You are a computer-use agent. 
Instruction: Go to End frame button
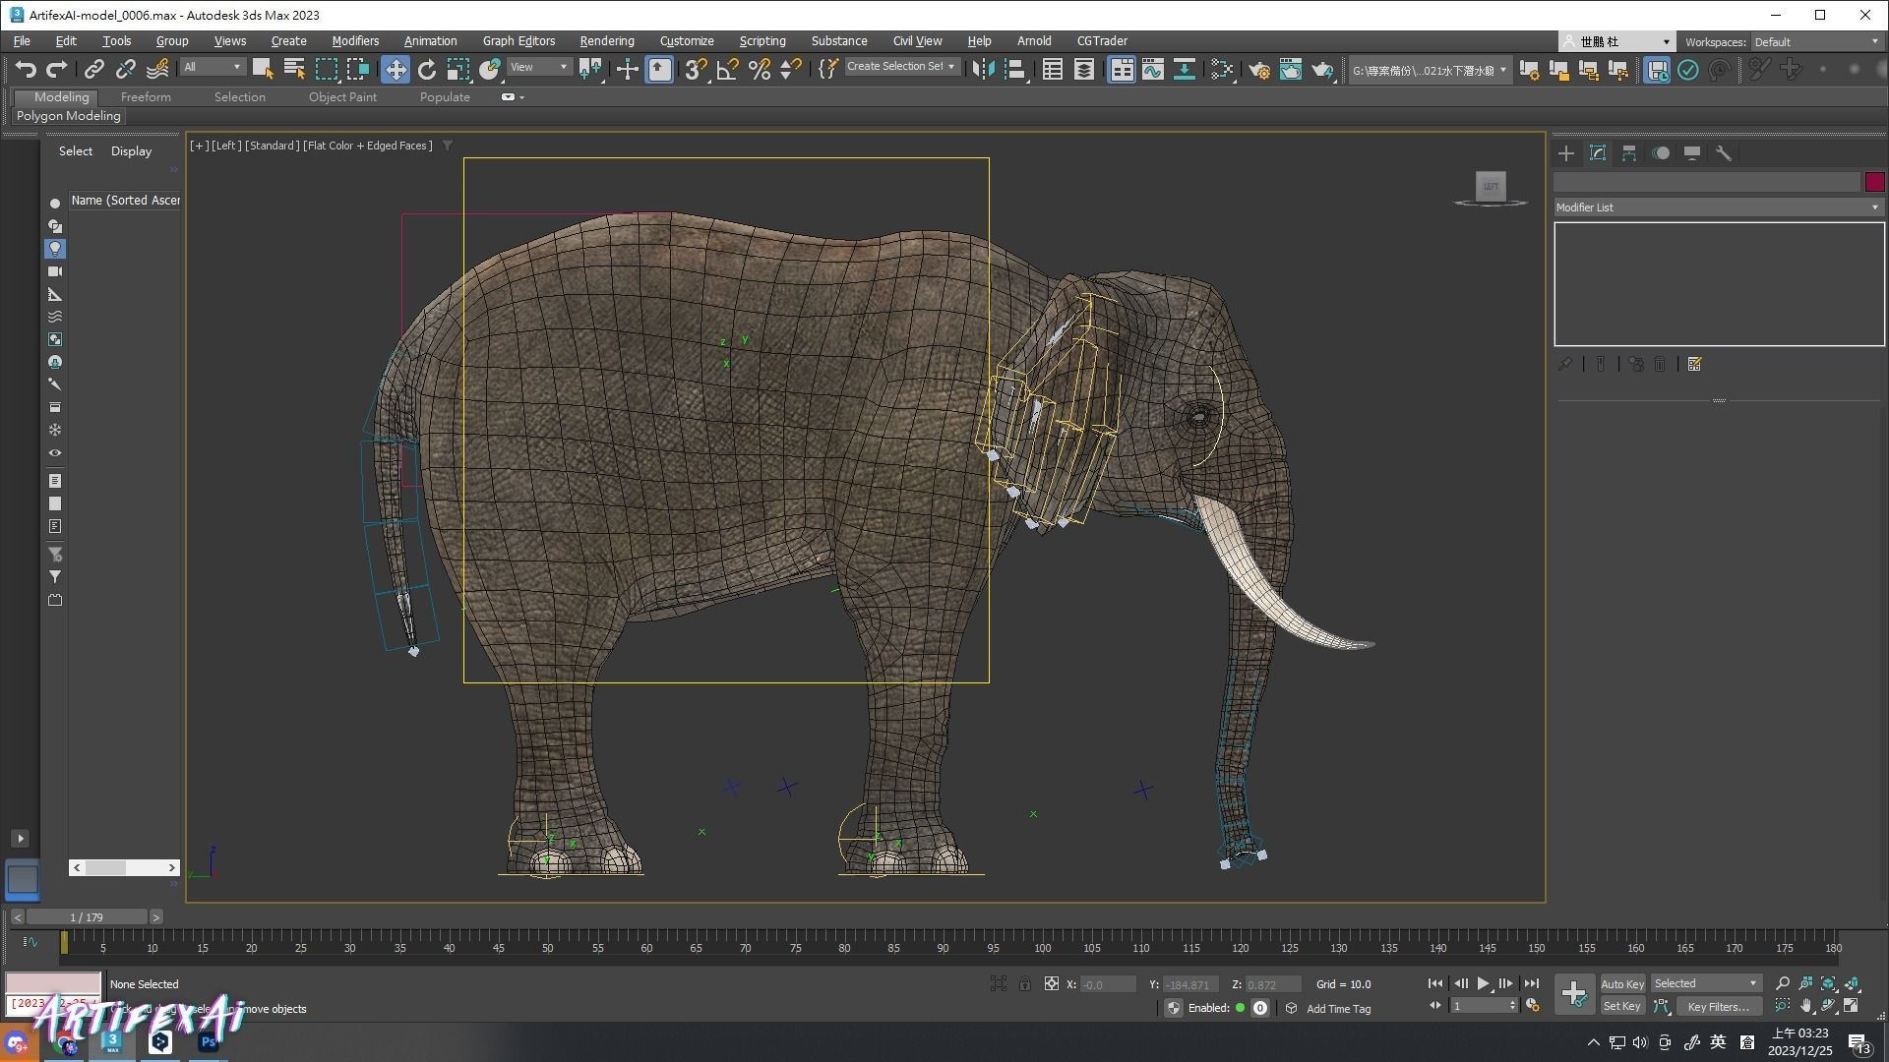click(1531, 983)
